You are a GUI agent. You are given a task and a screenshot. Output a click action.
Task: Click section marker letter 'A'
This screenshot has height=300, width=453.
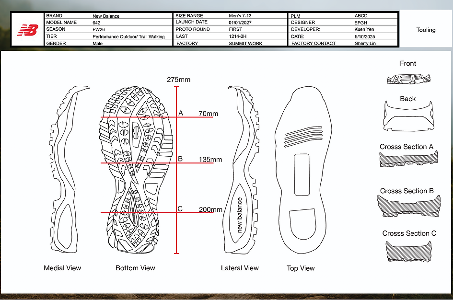coord(181,113)
